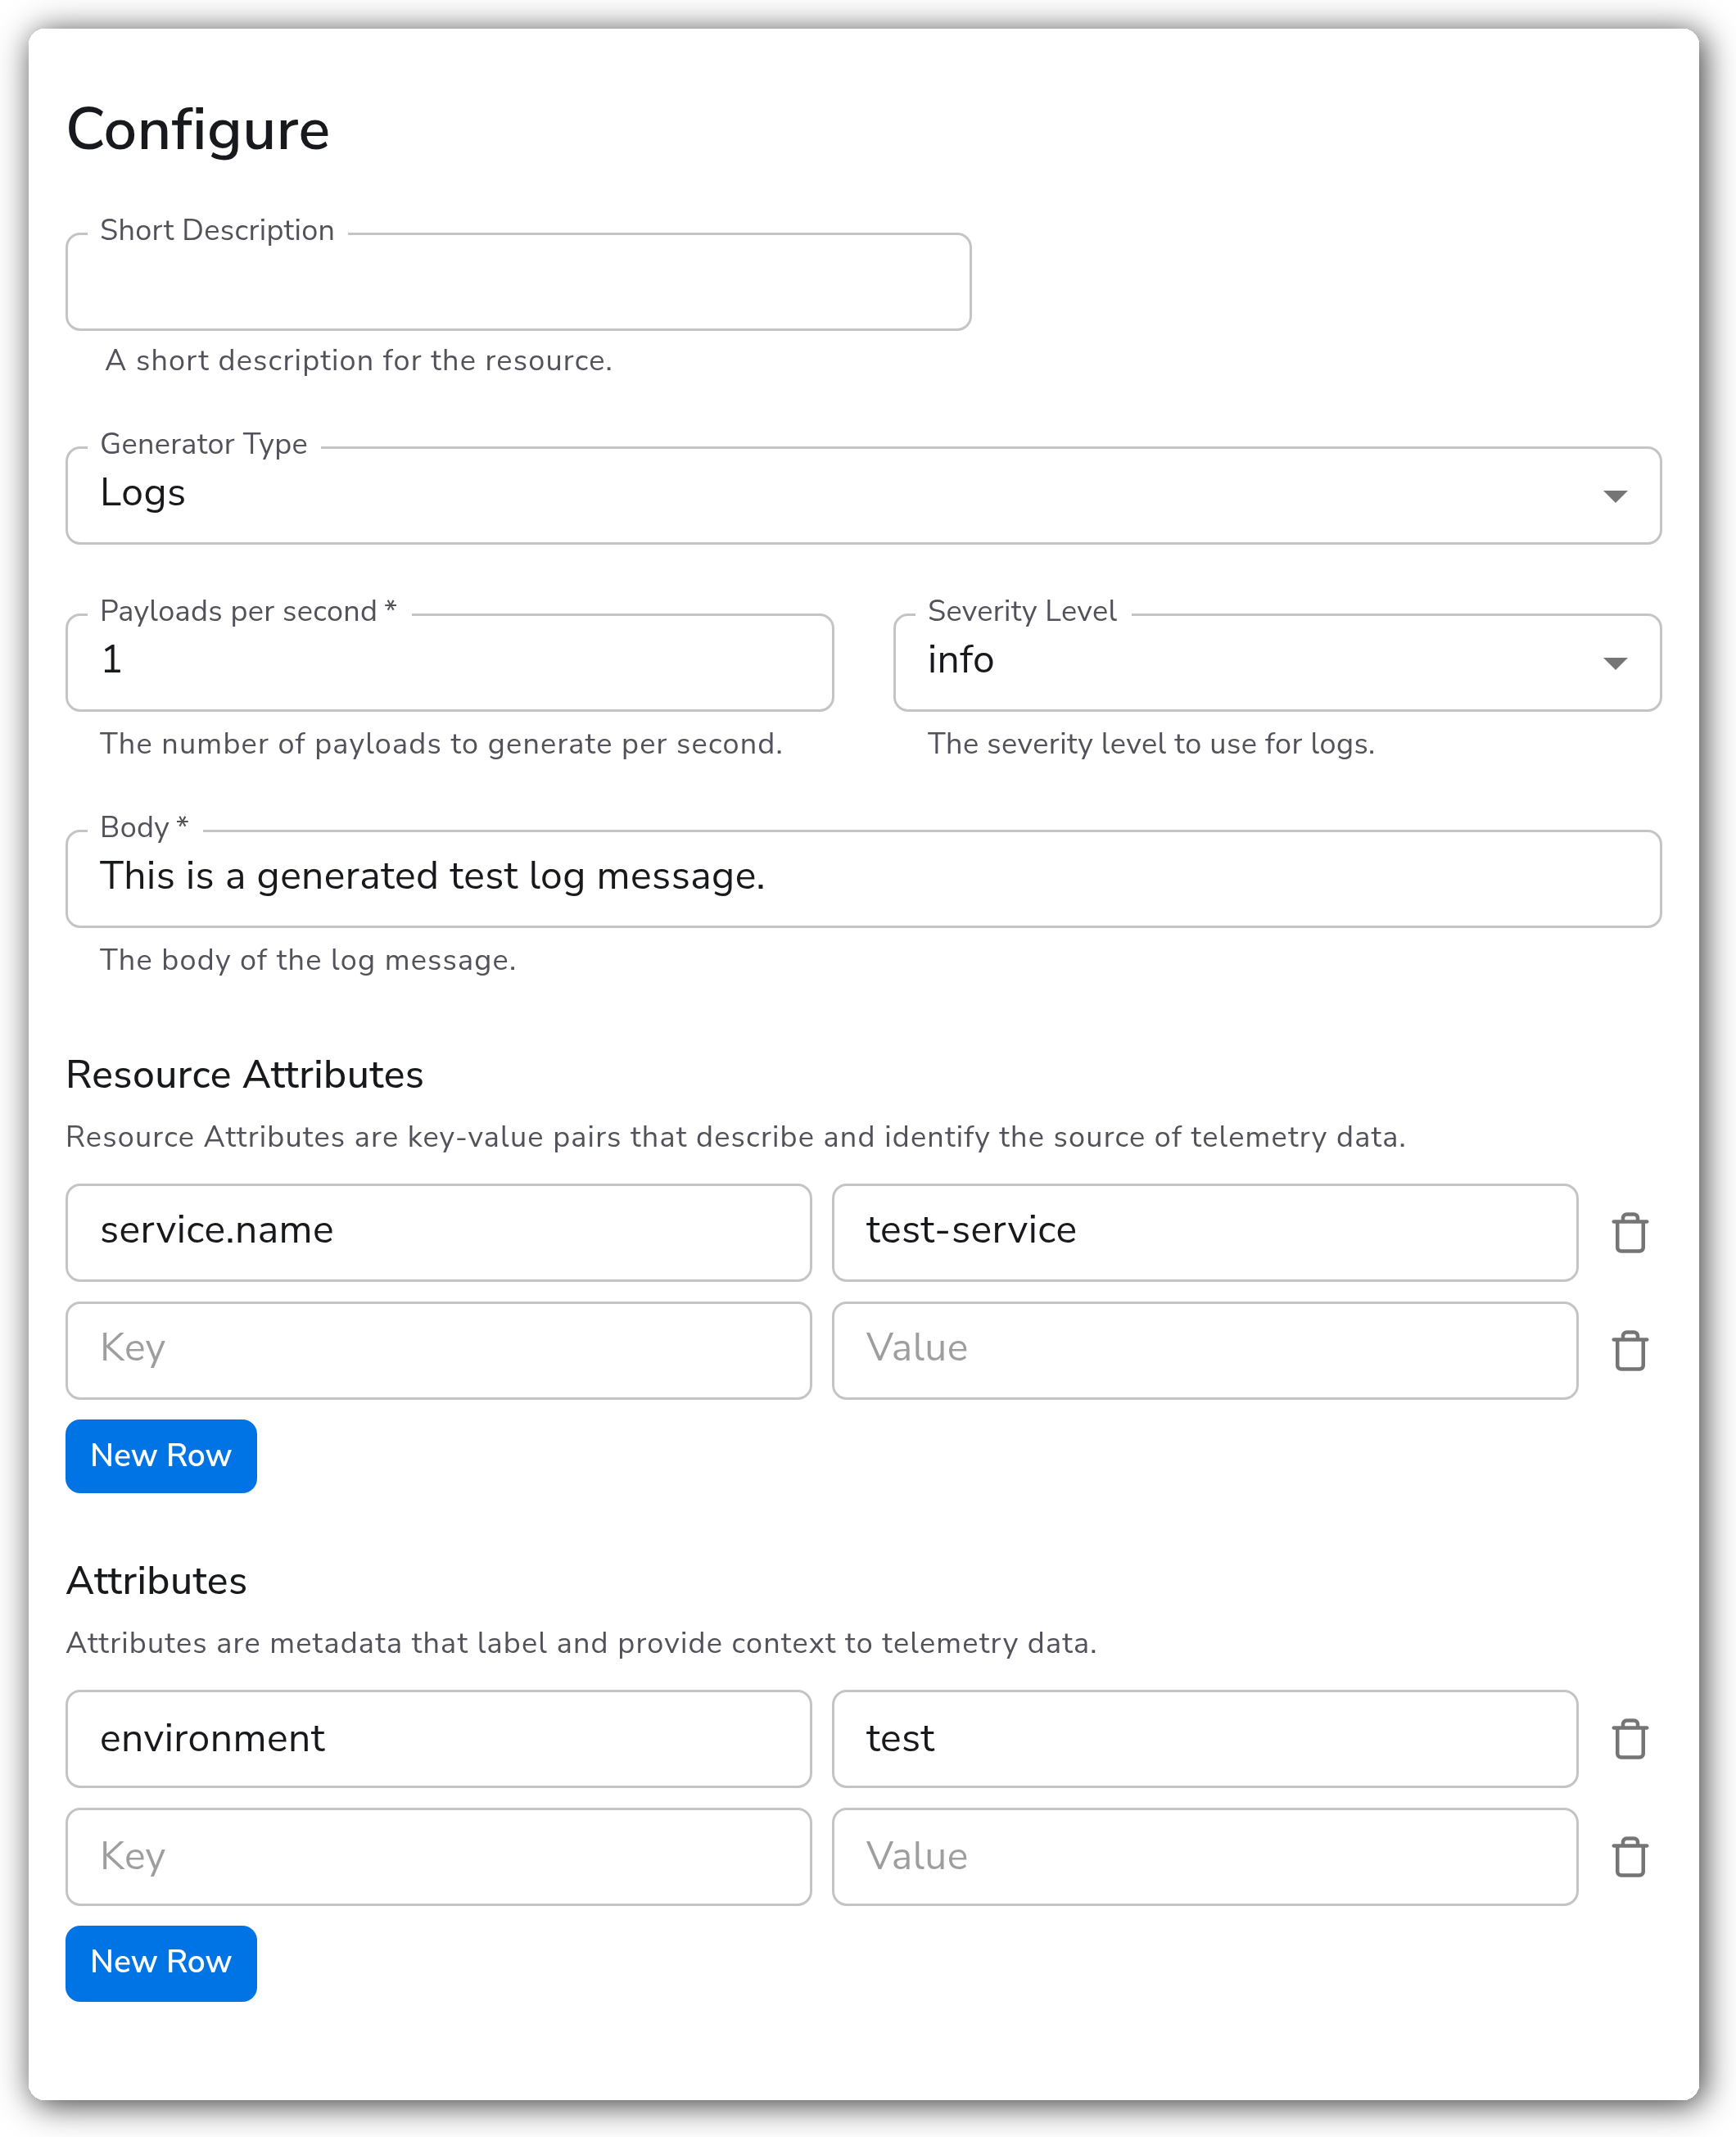Click 'The number of payloads to generate' helper
The image size is (1736, 2137).
(x=441, y=744)
